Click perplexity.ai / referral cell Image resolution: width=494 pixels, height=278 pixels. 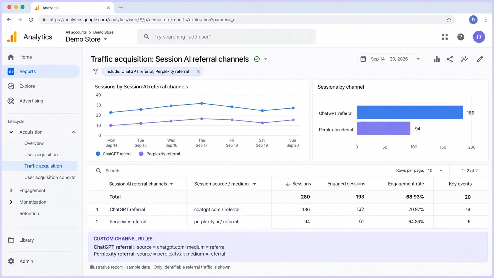point(216,222)
